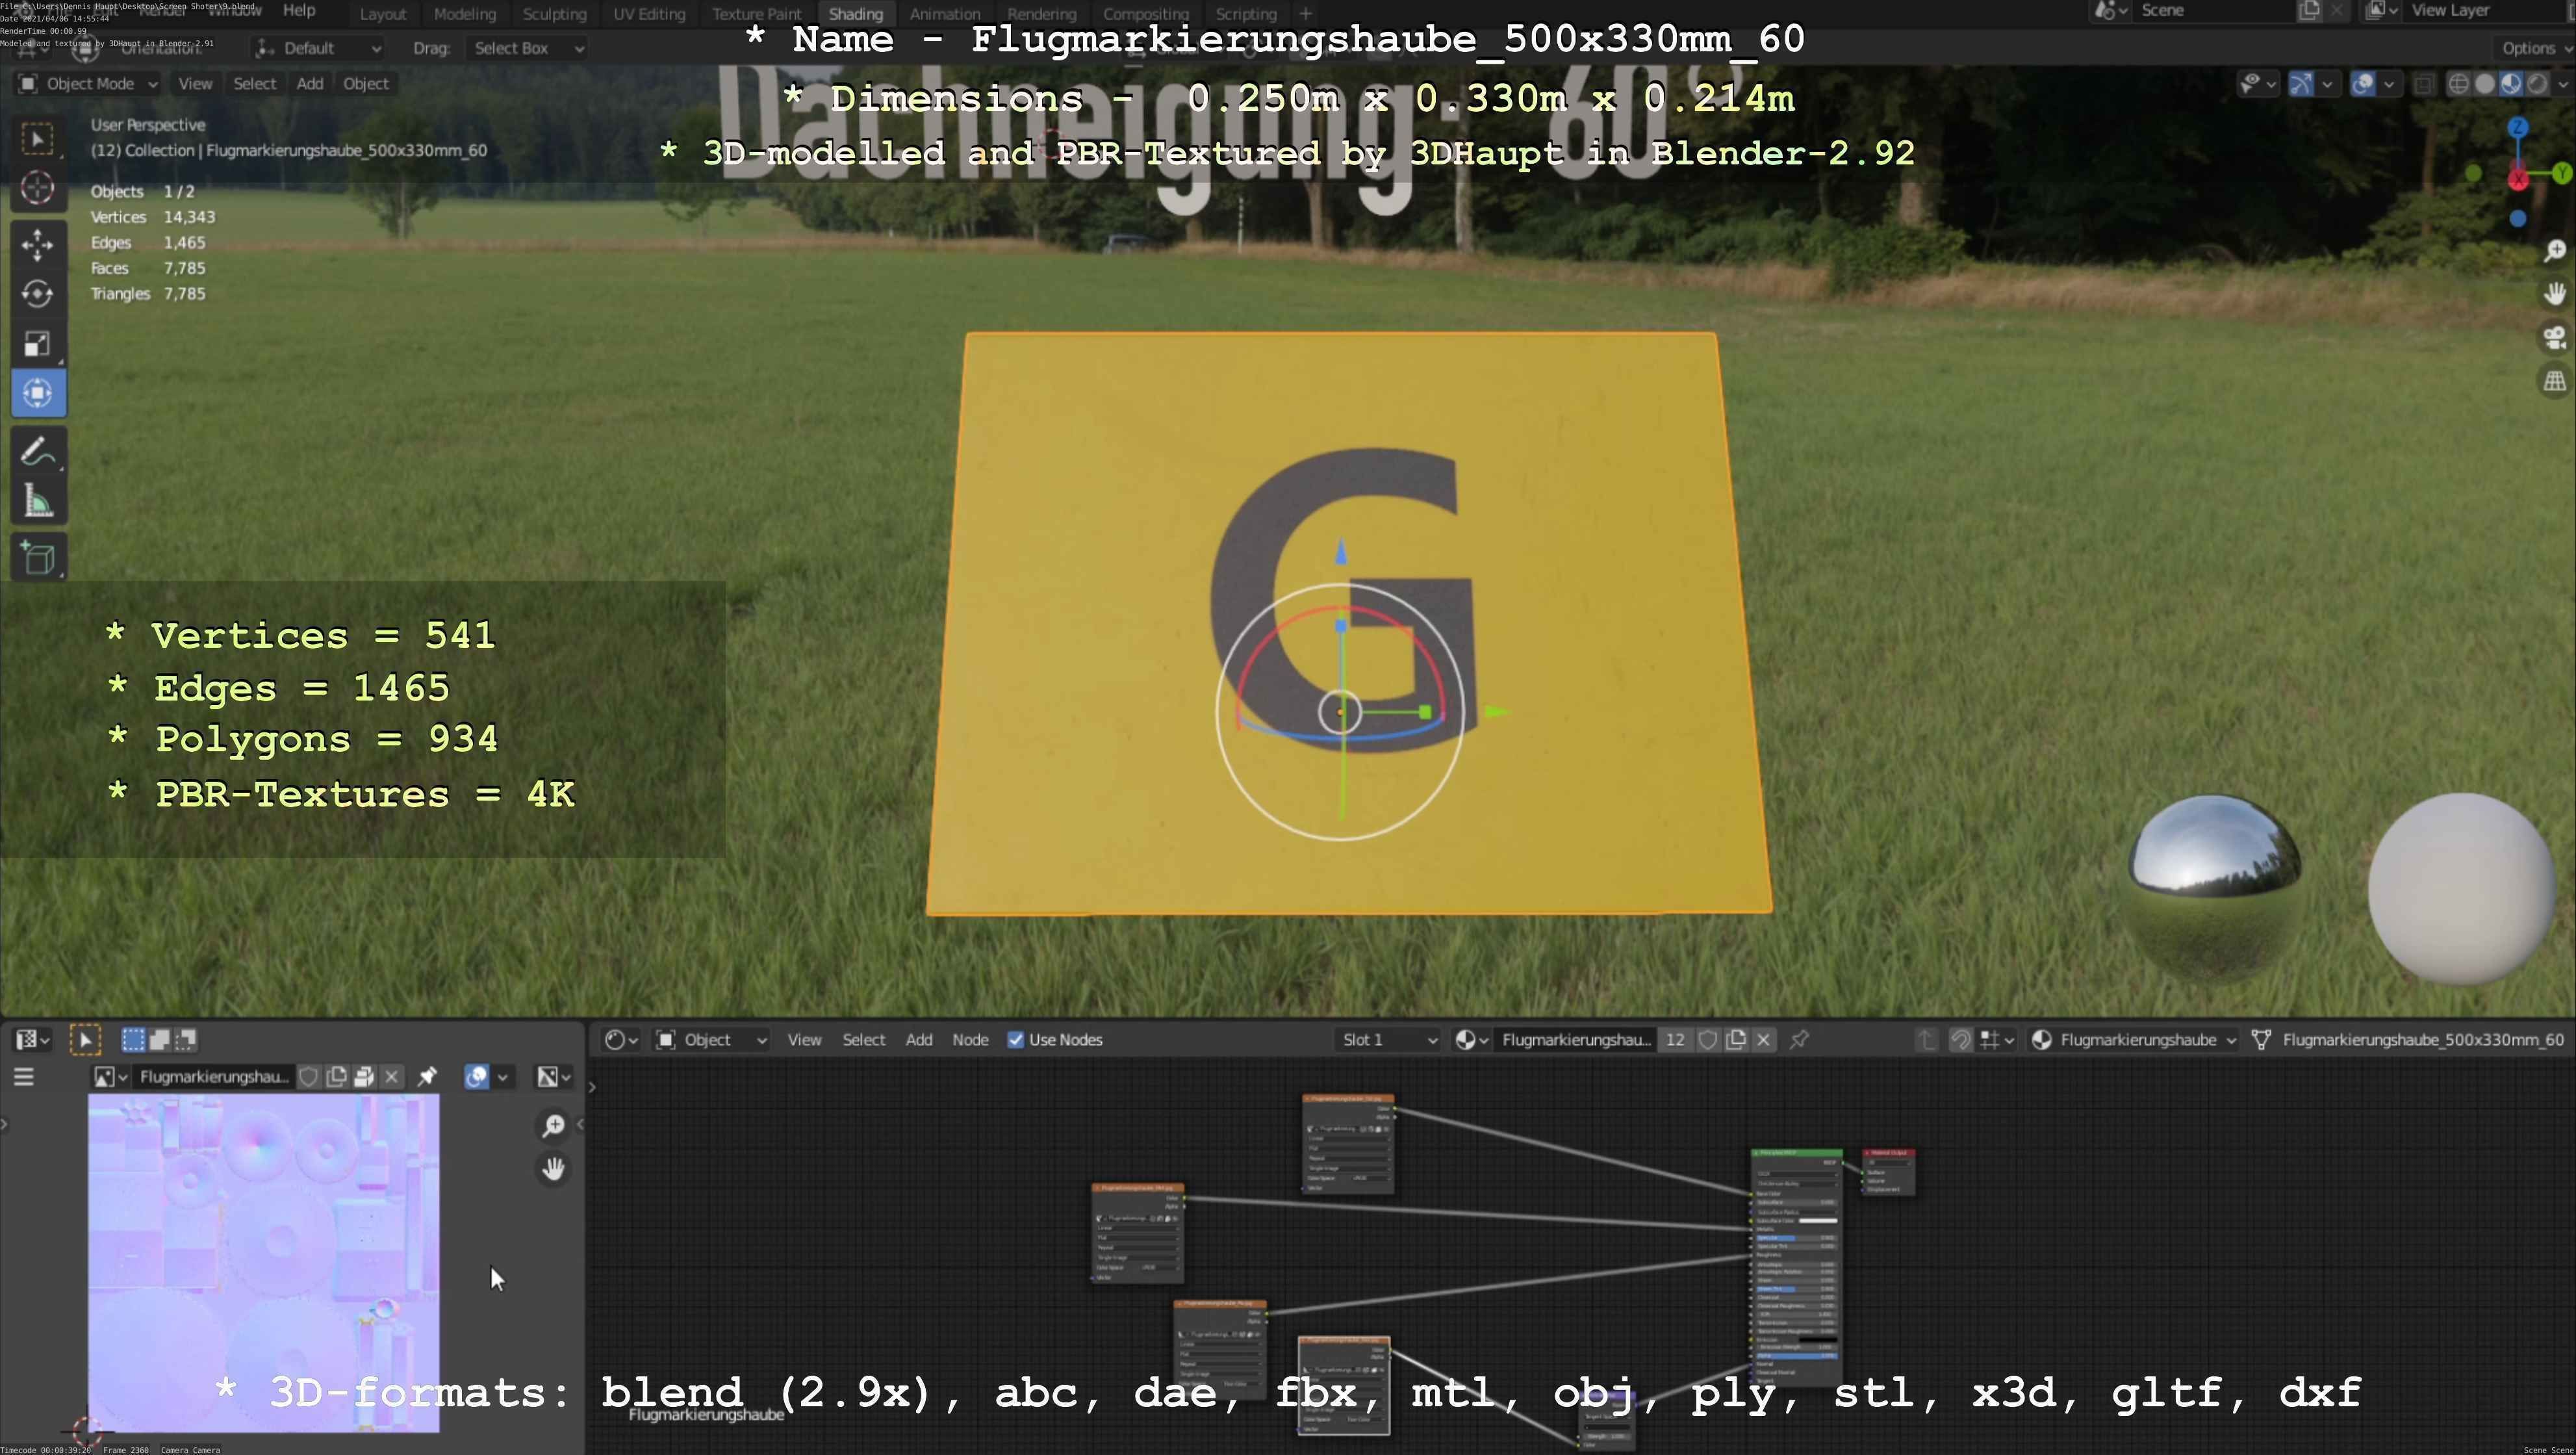Click the pan hand icon in image editor

[553, 1168]
